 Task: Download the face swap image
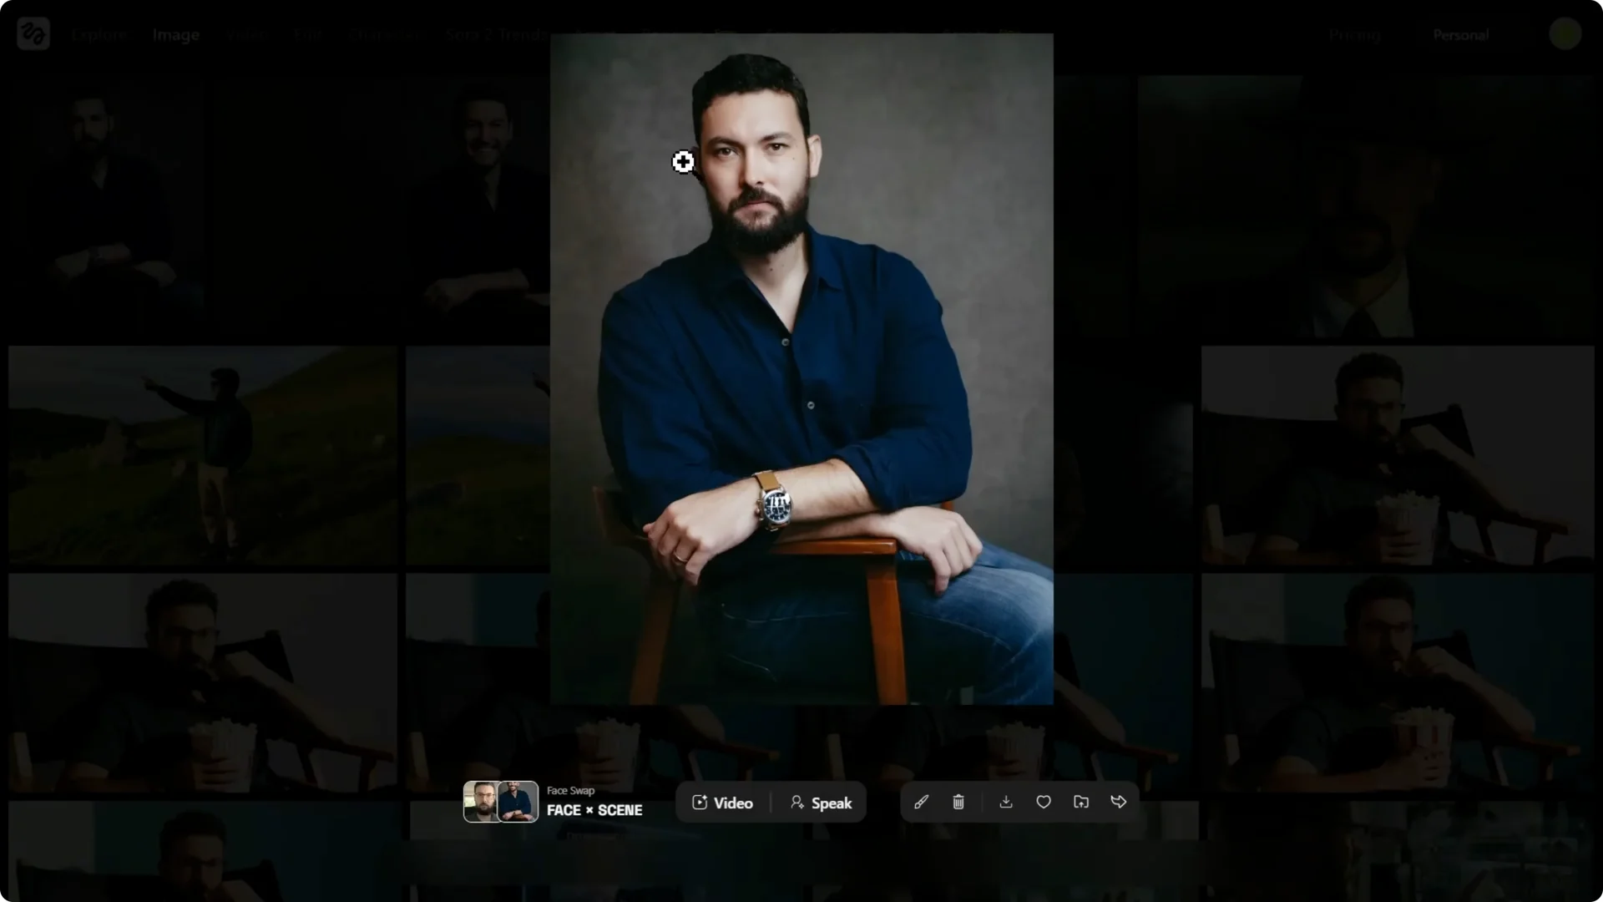pyautogui.click(x=1006, y=802)
